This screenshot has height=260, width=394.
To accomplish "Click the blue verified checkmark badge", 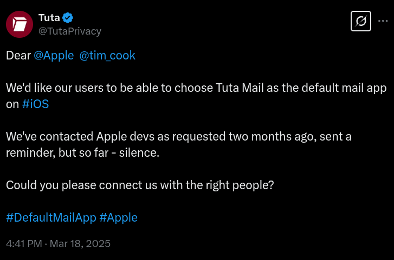I will 68,18.
